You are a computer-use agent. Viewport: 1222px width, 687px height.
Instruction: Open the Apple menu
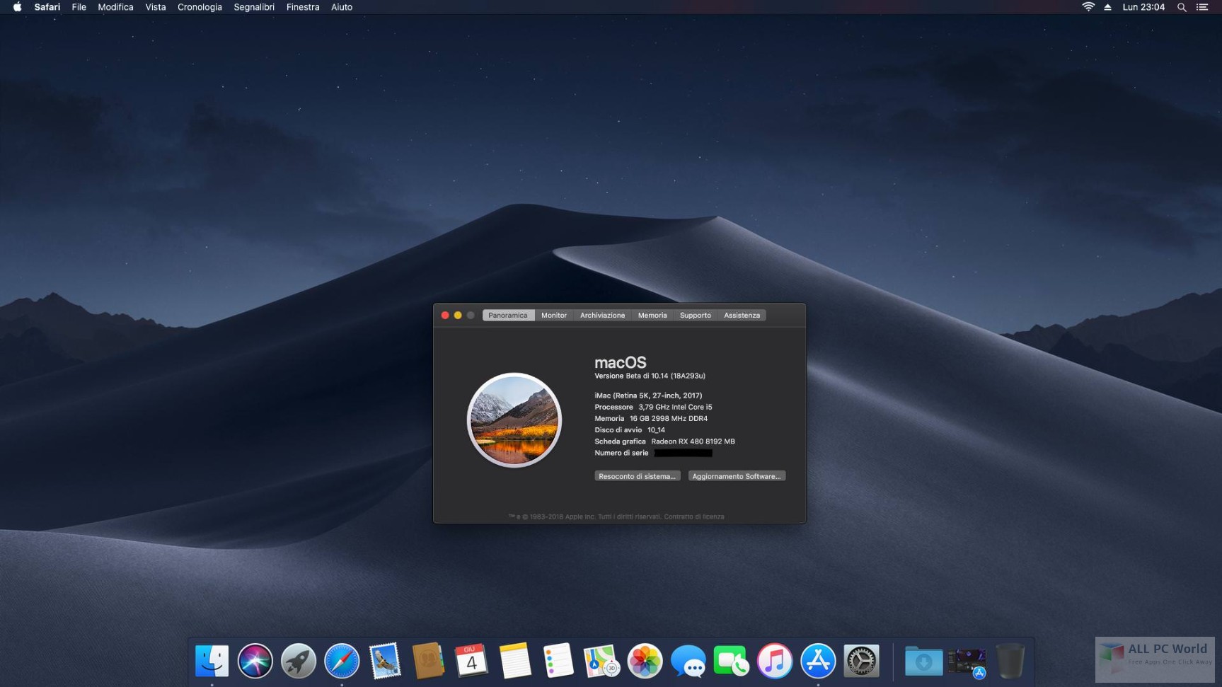coord(17,7)
